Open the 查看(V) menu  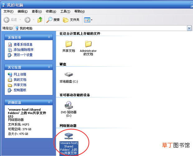click(x=37, y=11)
